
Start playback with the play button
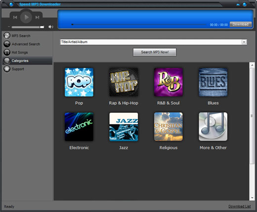point(26,17)
